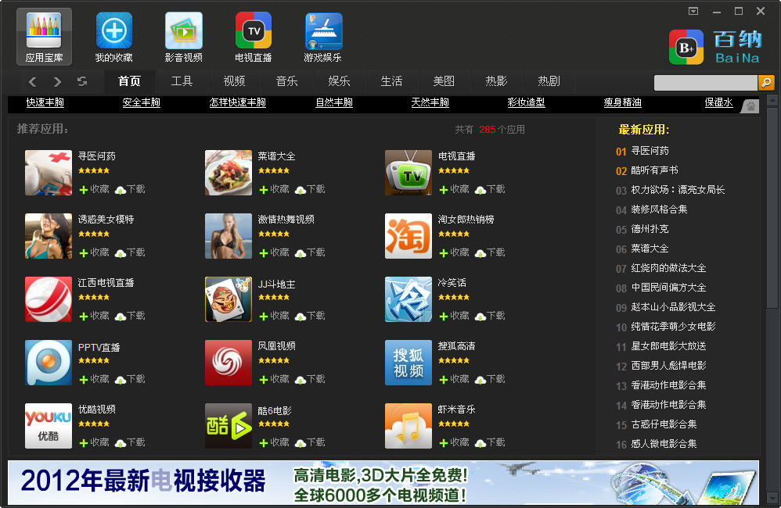Viewport: 781px width, 508px height.
Task: Open 德州扑克 in latest list
Action: [650, 229]
